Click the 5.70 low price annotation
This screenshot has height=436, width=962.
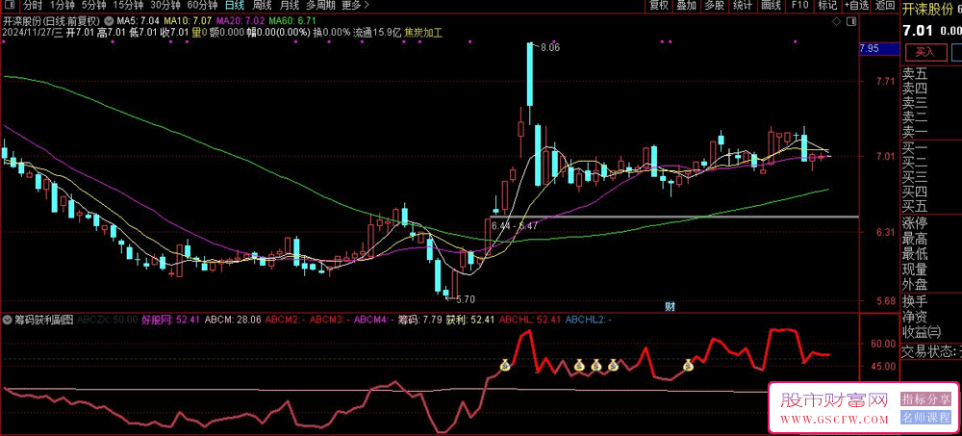point(464,299)
